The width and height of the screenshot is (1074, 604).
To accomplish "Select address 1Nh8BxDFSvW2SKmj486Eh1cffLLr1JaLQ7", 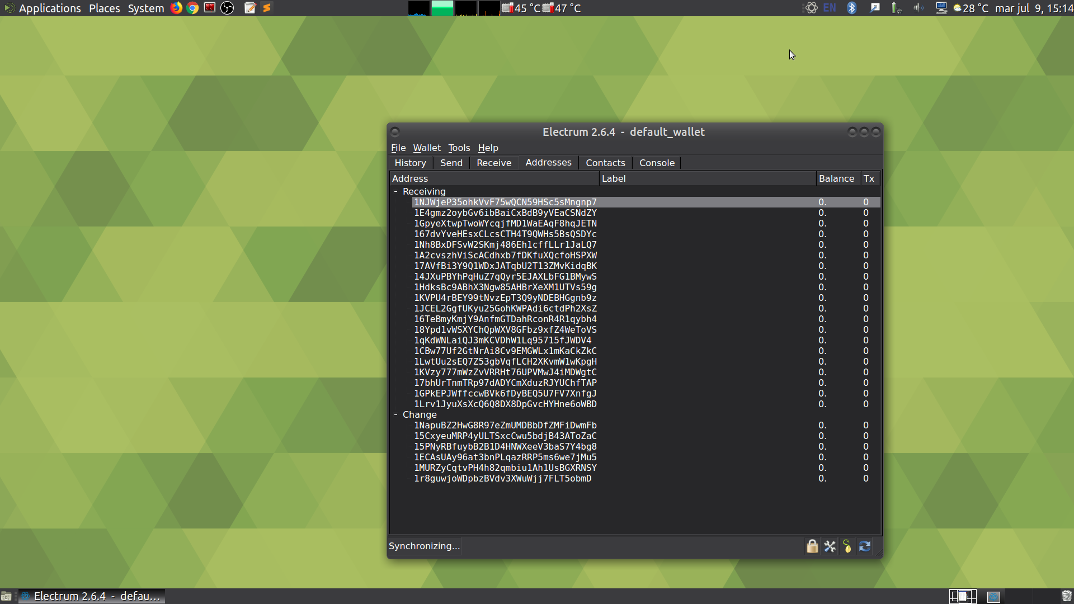I will click(505, 244).
